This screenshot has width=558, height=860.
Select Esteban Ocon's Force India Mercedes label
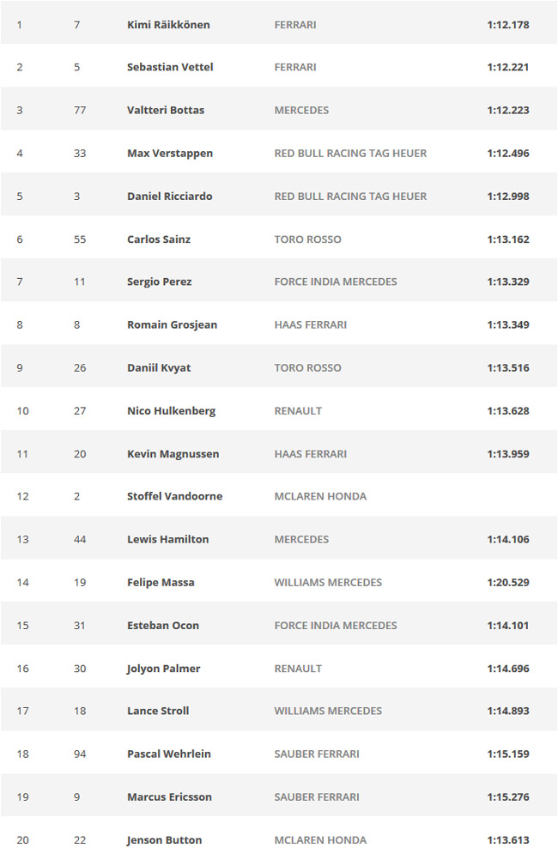pos(336,625)
